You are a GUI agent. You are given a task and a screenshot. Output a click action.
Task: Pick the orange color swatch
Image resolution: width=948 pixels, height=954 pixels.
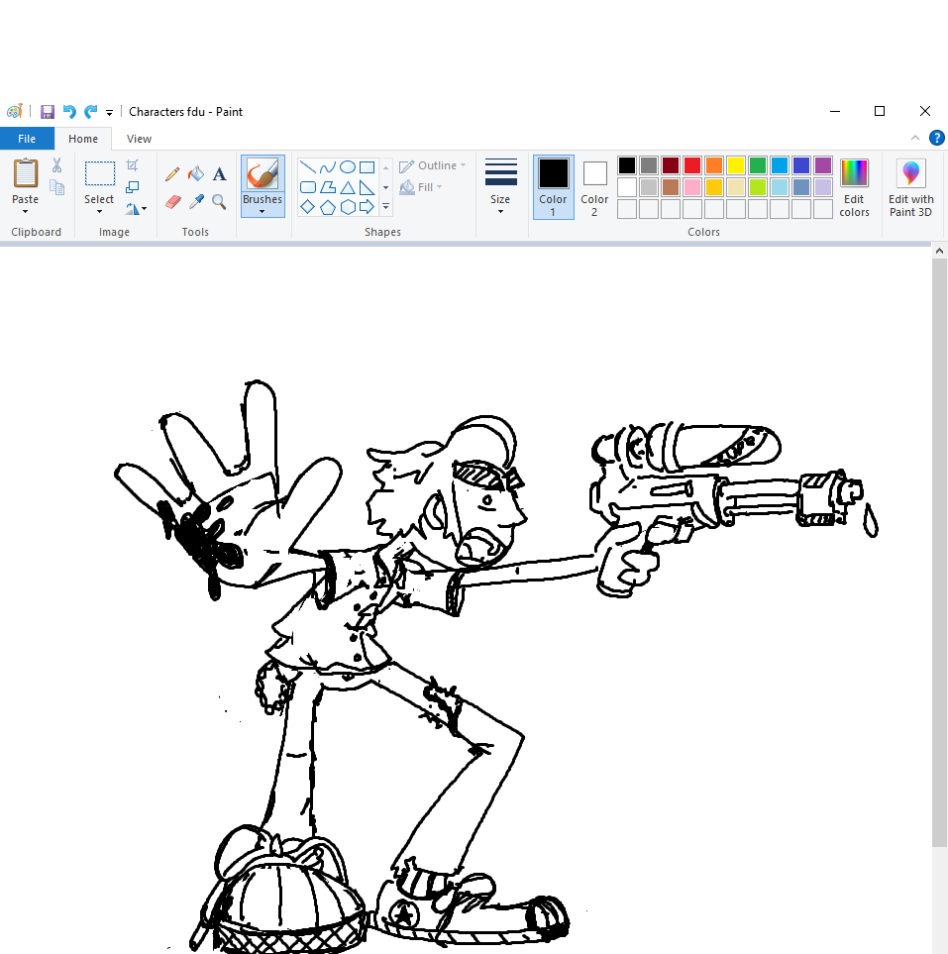pos(714,165)
